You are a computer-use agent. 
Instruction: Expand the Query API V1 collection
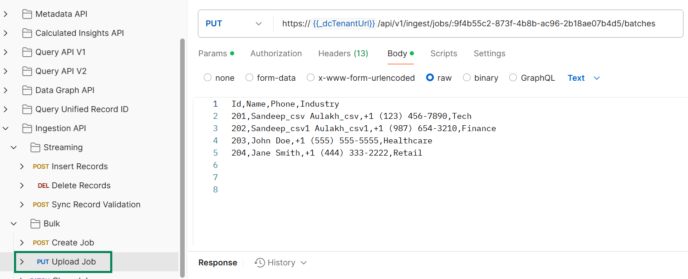click(x=5, y=52)
